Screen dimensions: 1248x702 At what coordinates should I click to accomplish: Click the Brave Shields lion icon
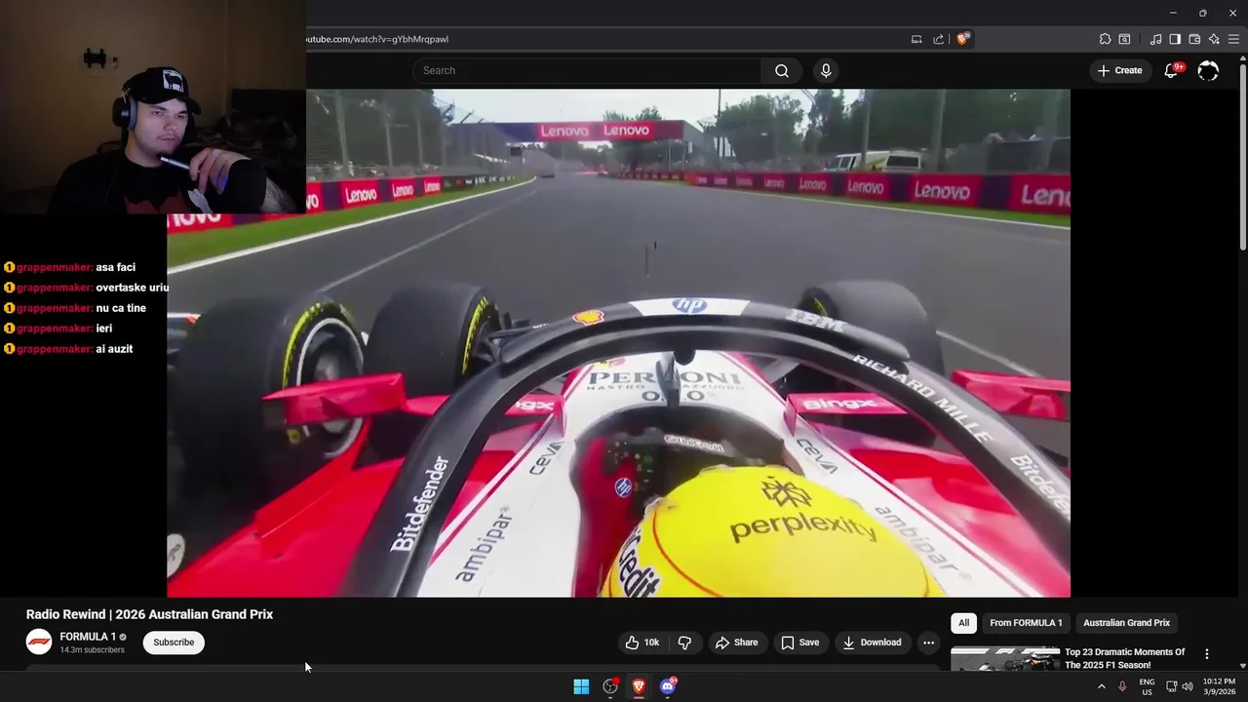click(962, 39)
